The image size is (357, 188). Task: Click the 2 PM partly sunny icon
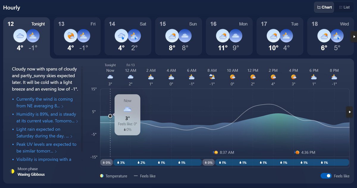[x=273, y=77]
